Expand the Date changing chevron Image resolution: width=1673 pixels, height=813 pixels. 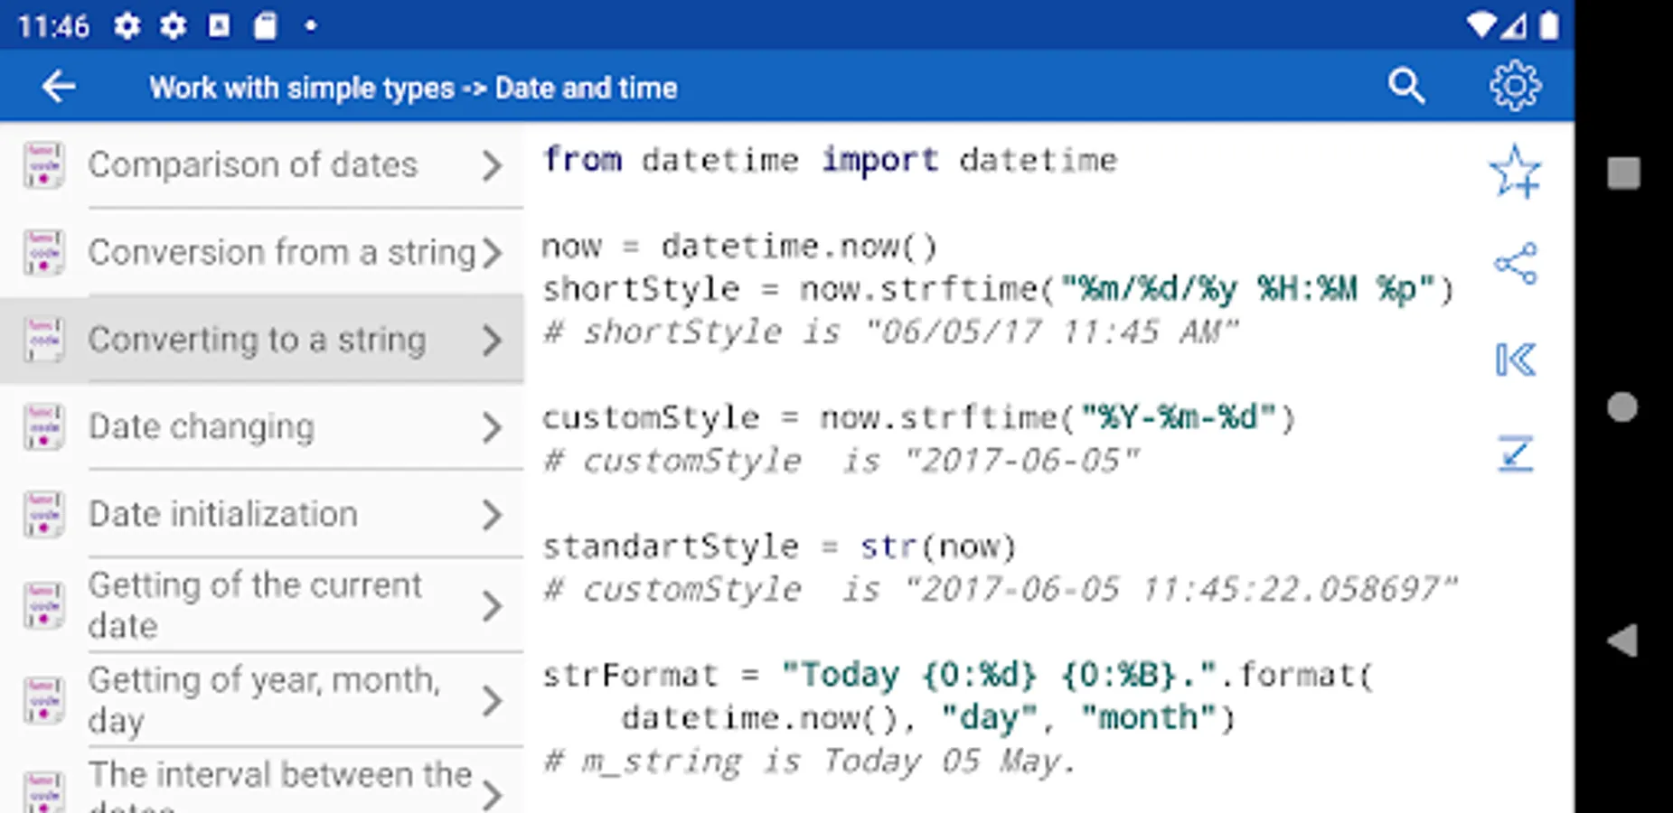491,427
